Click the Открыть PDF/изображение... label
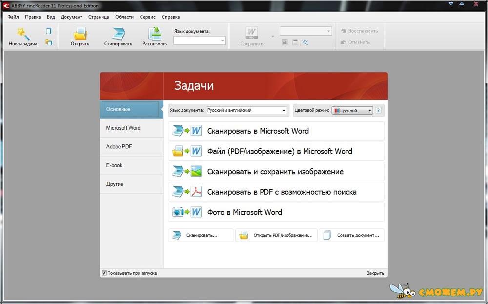The image size is (488, 304). pyautogui.click(x=283, y=235)
